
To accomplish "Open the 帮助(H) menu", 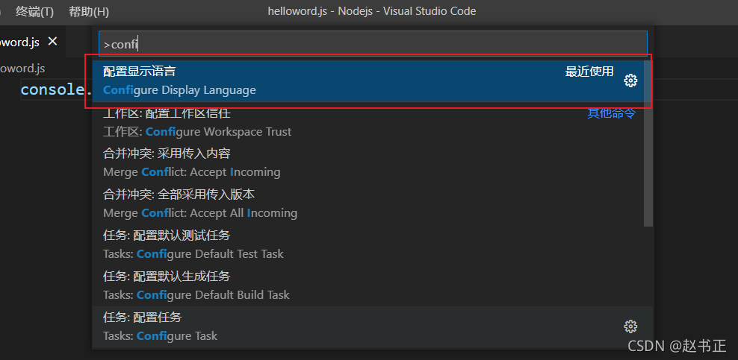I will [x=88, y=11].
